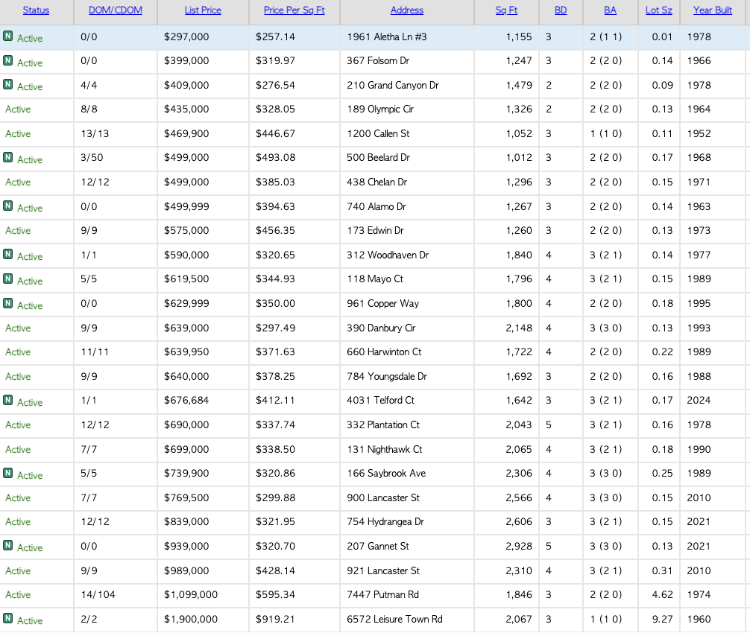Click the $595.34 price per sq ft

point(276,594)
